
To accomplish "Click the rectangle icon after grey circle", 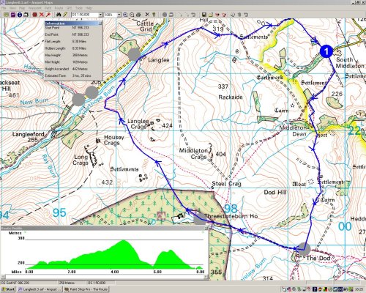I will click(171, 15).
